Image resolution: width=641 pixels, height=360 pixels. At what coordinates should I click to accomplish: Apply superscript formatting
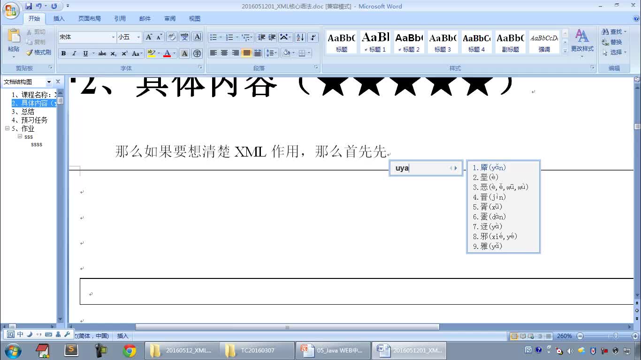tap(124, 53)
